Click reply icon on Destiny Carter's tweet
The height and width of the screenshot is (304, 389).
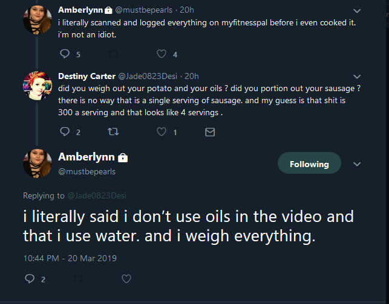coord(65,131)
